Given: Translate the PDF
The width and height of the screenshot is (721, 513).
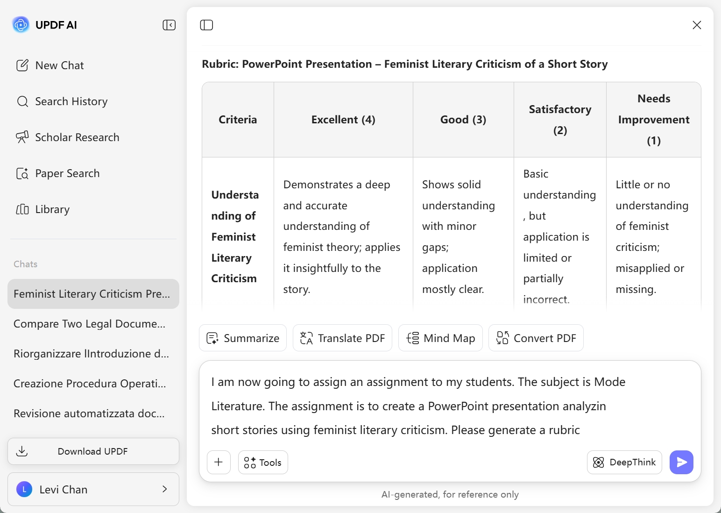Looking at the screenshot, I should point(342,338).
